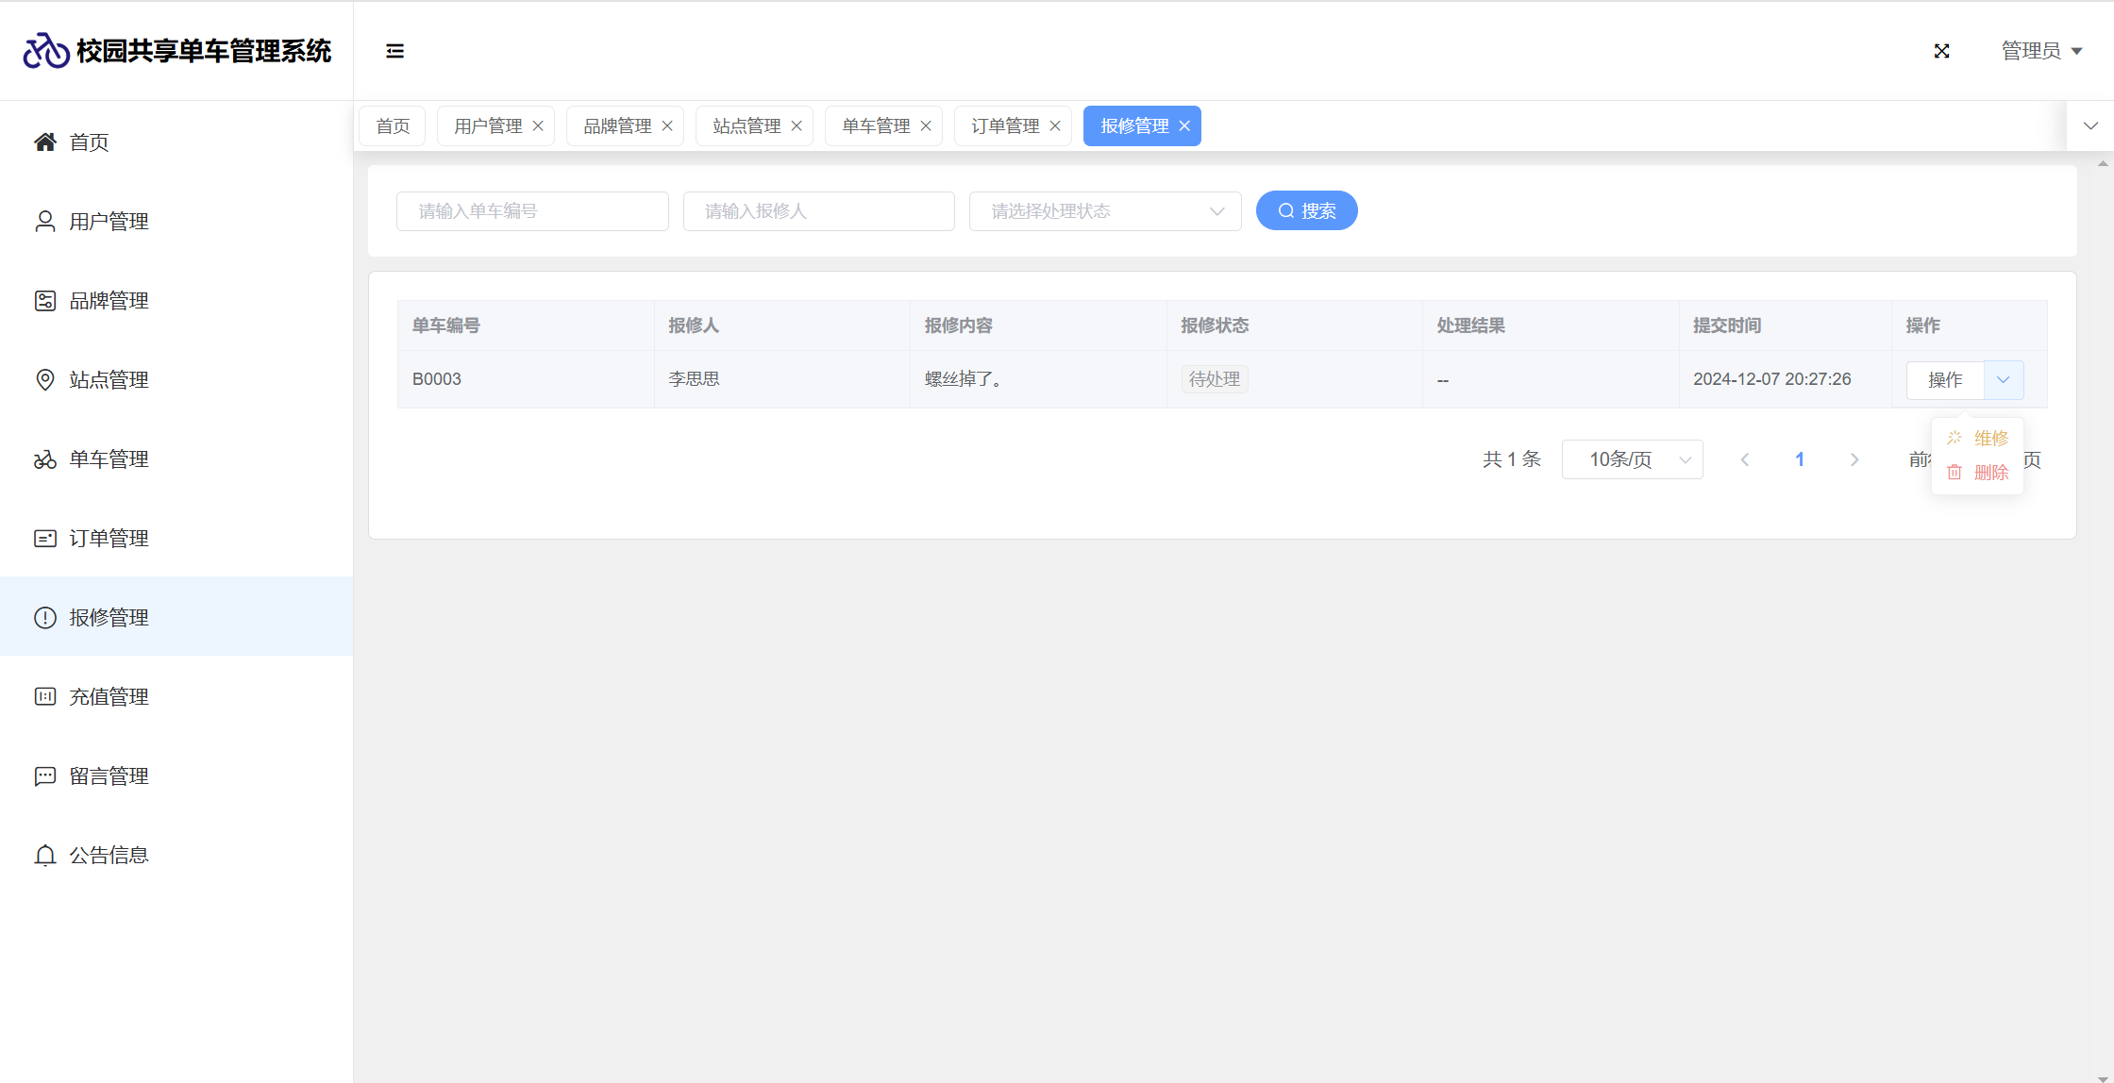The width and height of the screenshot is (2114, 1083).
Task: Open 单车管理 via bicycle icon
Action: coord(44,459)
